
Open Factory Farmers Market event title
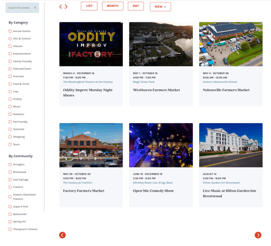pyautogui.click(x=84, y=191)
